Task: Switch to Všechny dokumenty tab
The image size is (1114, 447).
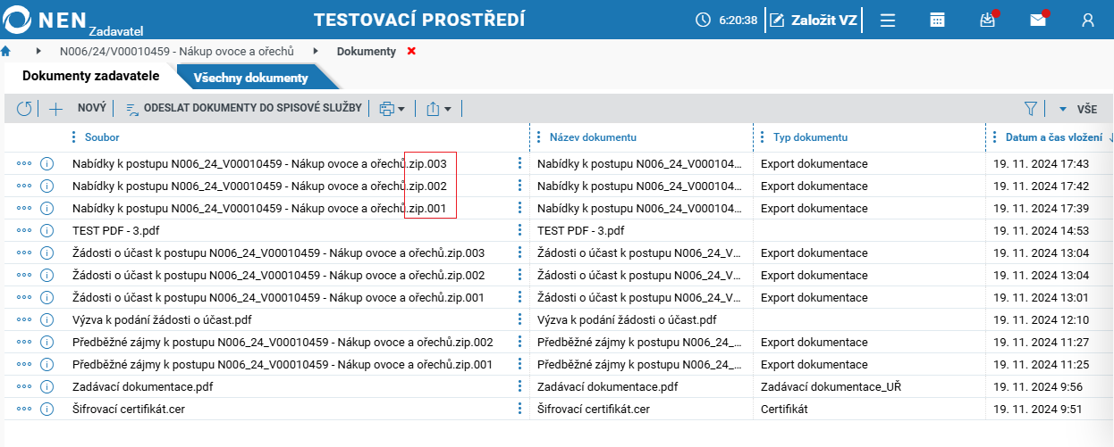Action: [x=251, y=78]
